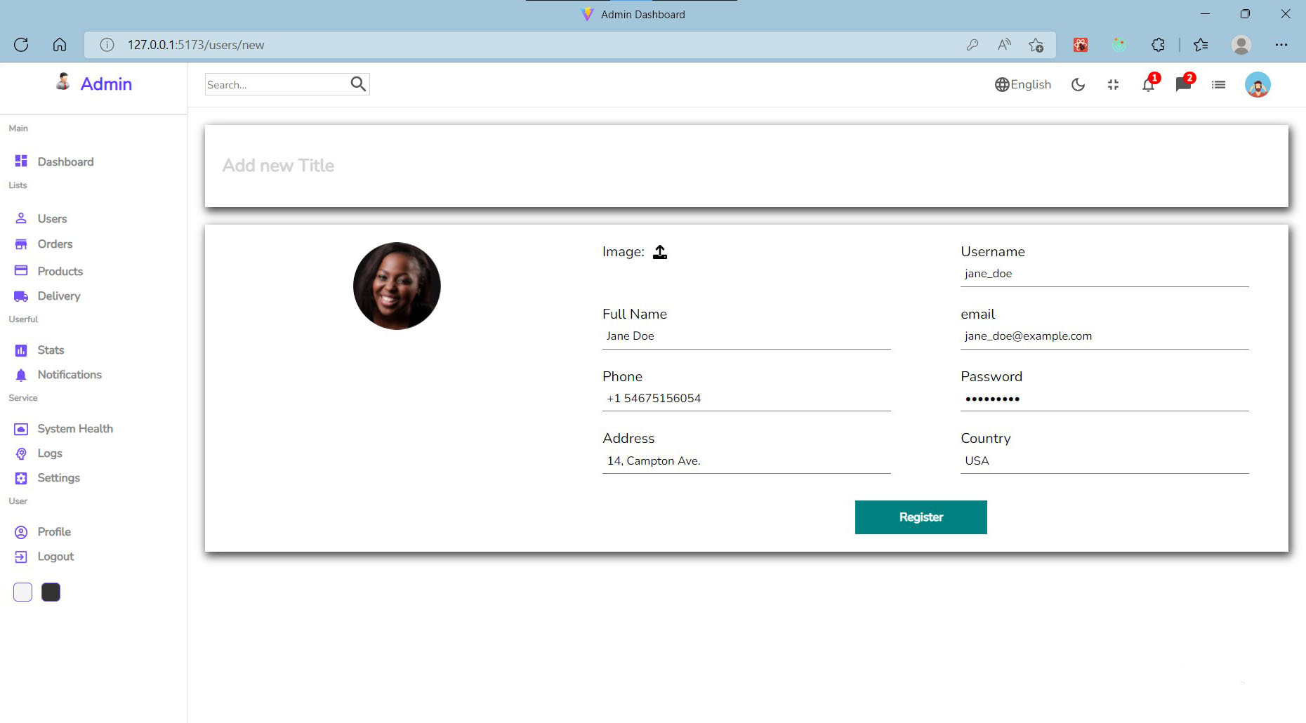Click the Admin logo

point(94,84)
